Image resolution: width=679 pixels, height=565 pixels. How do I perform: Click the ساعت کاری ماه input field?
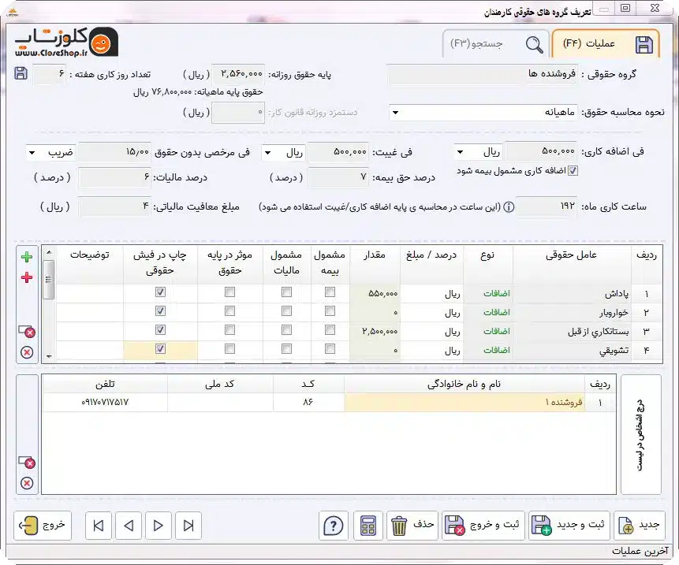pyautogui.click(x=547, y=206)
